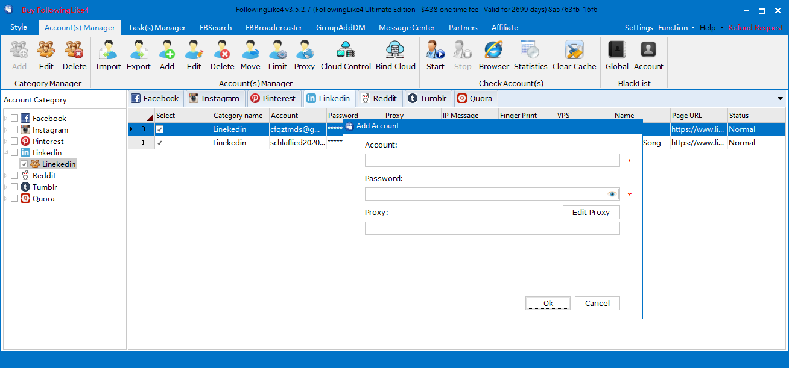The height and width of the screenshot is (368, 789).
Task: Select the Facebook platform tab
Action: (155, 98)
